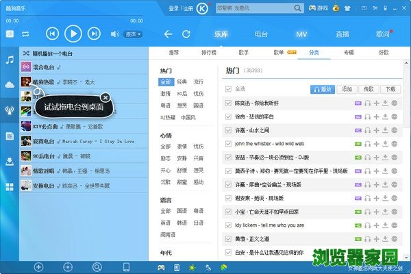Click the 下载 download button

(x=390, y=88)
